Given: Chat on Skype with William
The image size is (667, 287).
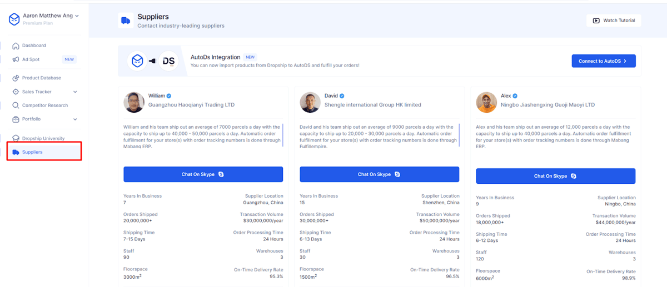Looking at the screenshot, I should pos(203,174).
